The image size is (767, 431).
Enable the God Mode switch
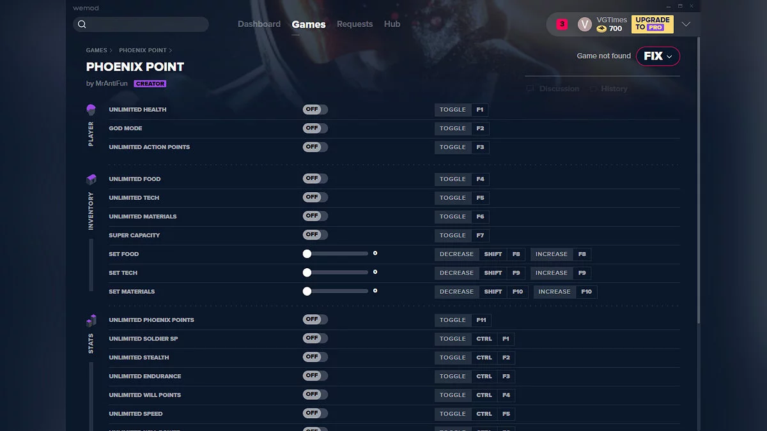point(315,128)
